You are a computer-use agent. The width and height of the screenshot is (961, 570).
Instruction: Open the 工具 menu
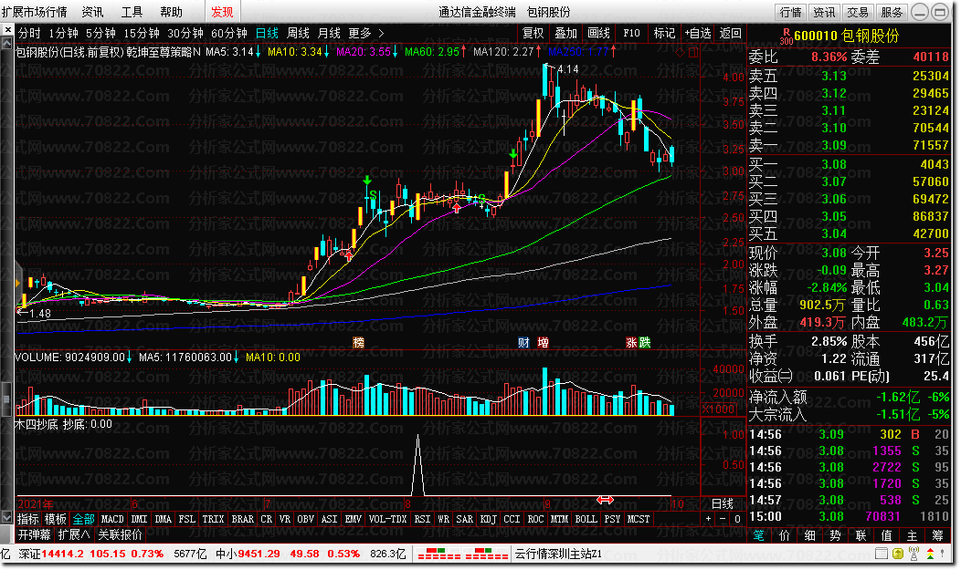pyautogui.click(x=132, y=12)
